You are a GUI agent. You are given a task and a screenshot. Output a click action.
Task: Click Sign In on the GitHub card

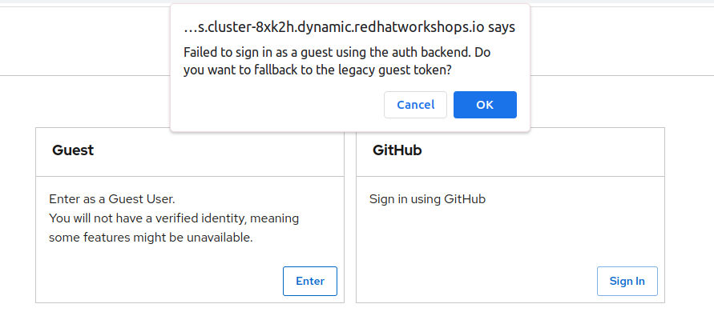coord(627,281)
